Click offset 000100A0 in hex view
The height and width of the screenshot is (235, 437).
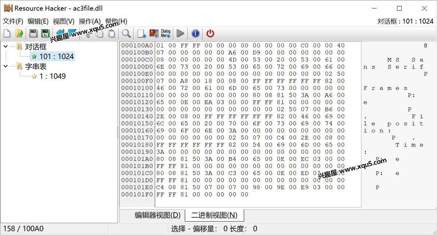[x=137, y=45]
